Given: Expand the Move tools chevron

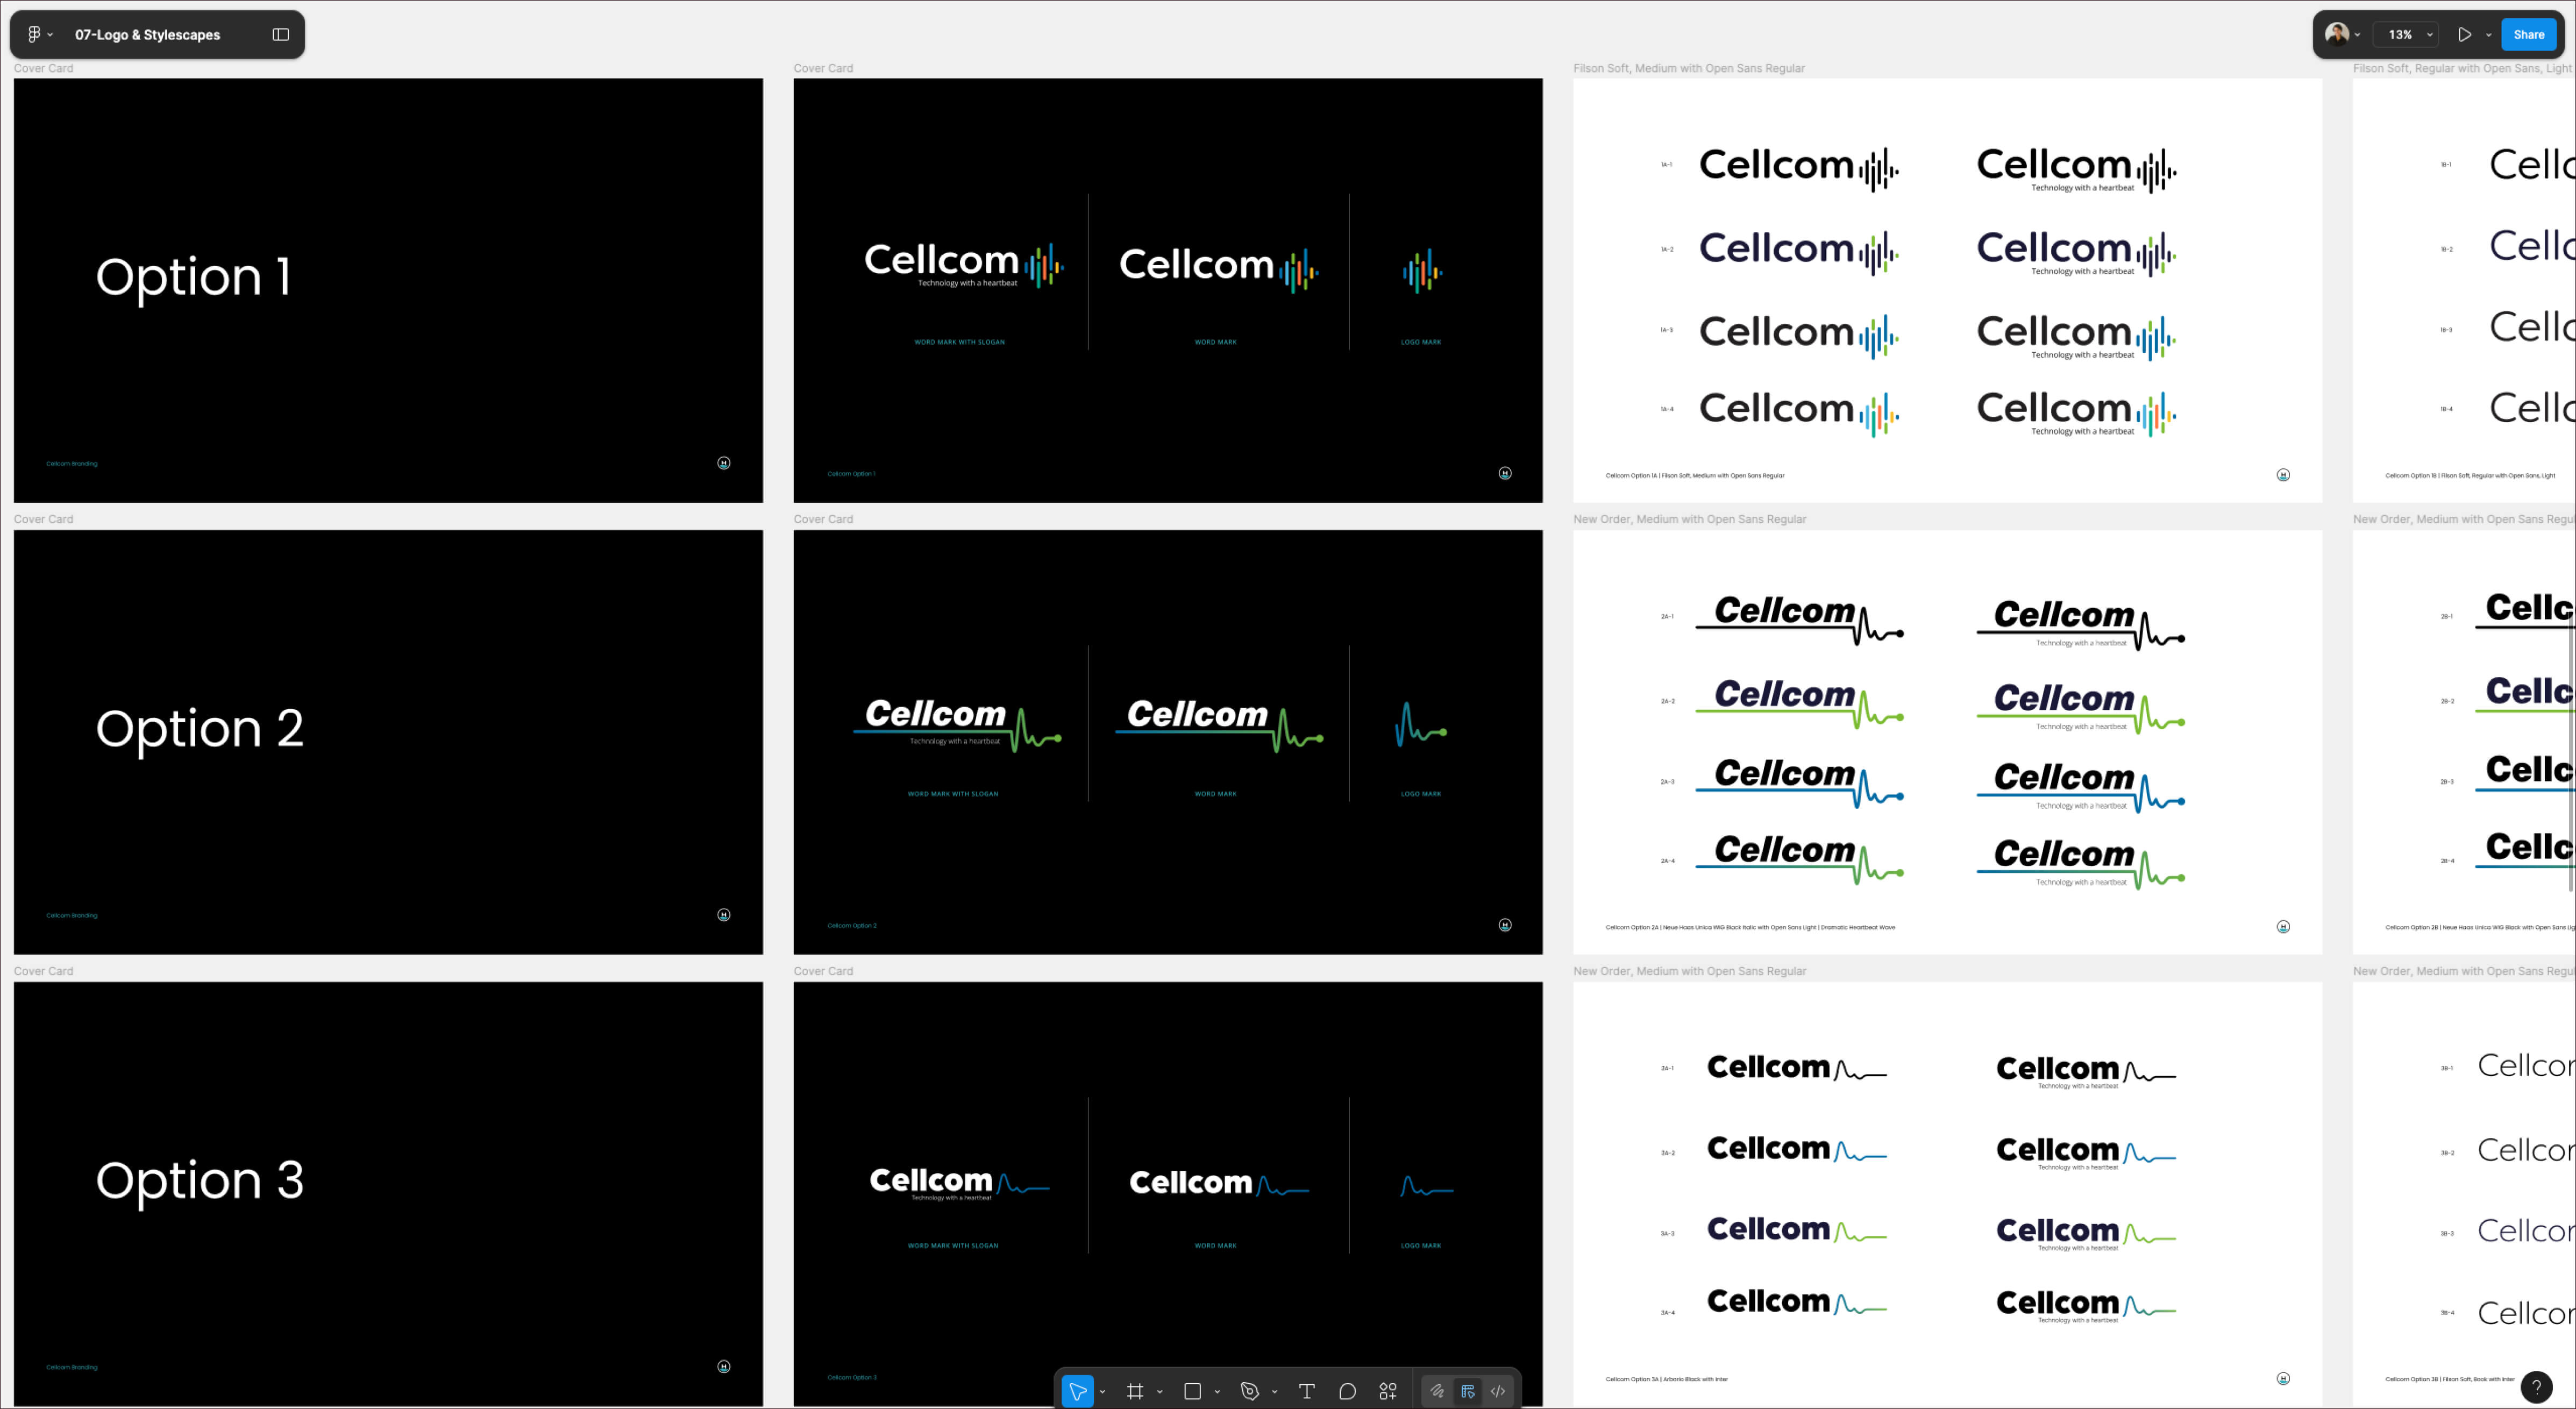Looking at the screenshot, I should (1102, 1391).
